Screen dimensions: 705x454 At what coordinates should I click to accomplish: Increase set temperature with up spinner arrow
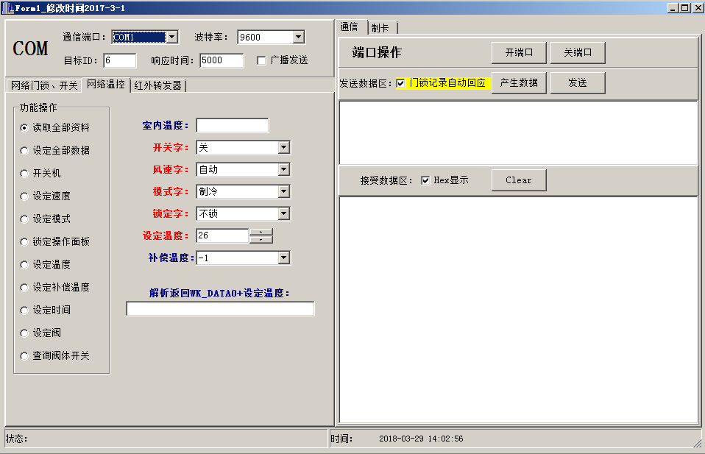point(261,232)
